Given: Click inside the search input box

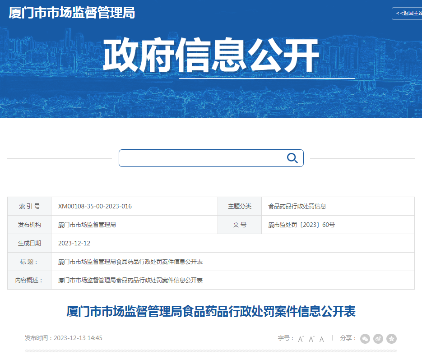Looking at the screenshot, I should click(203, 158).
